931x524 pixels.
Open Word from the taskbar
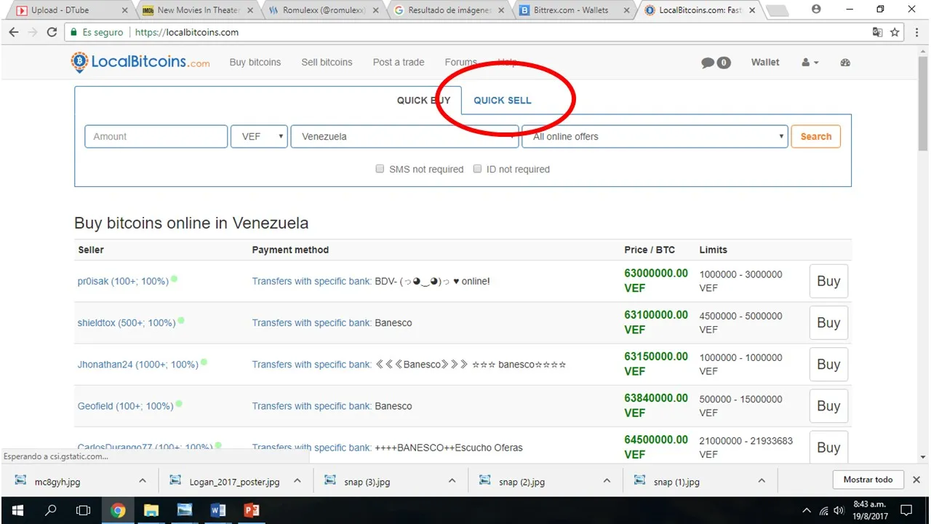tap(217, 510)
